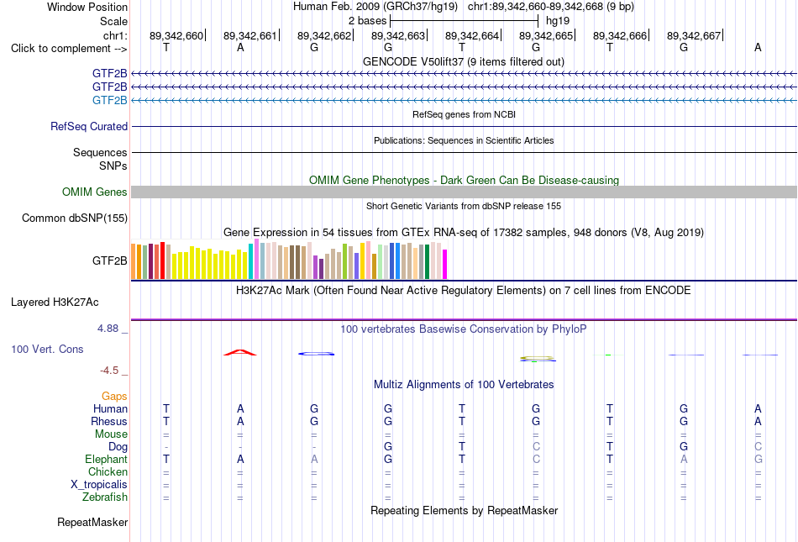Click the -4.5 PhyloP lower scale value
The width and height of the screenshot is (798, 542).
(x=109, y=371)
